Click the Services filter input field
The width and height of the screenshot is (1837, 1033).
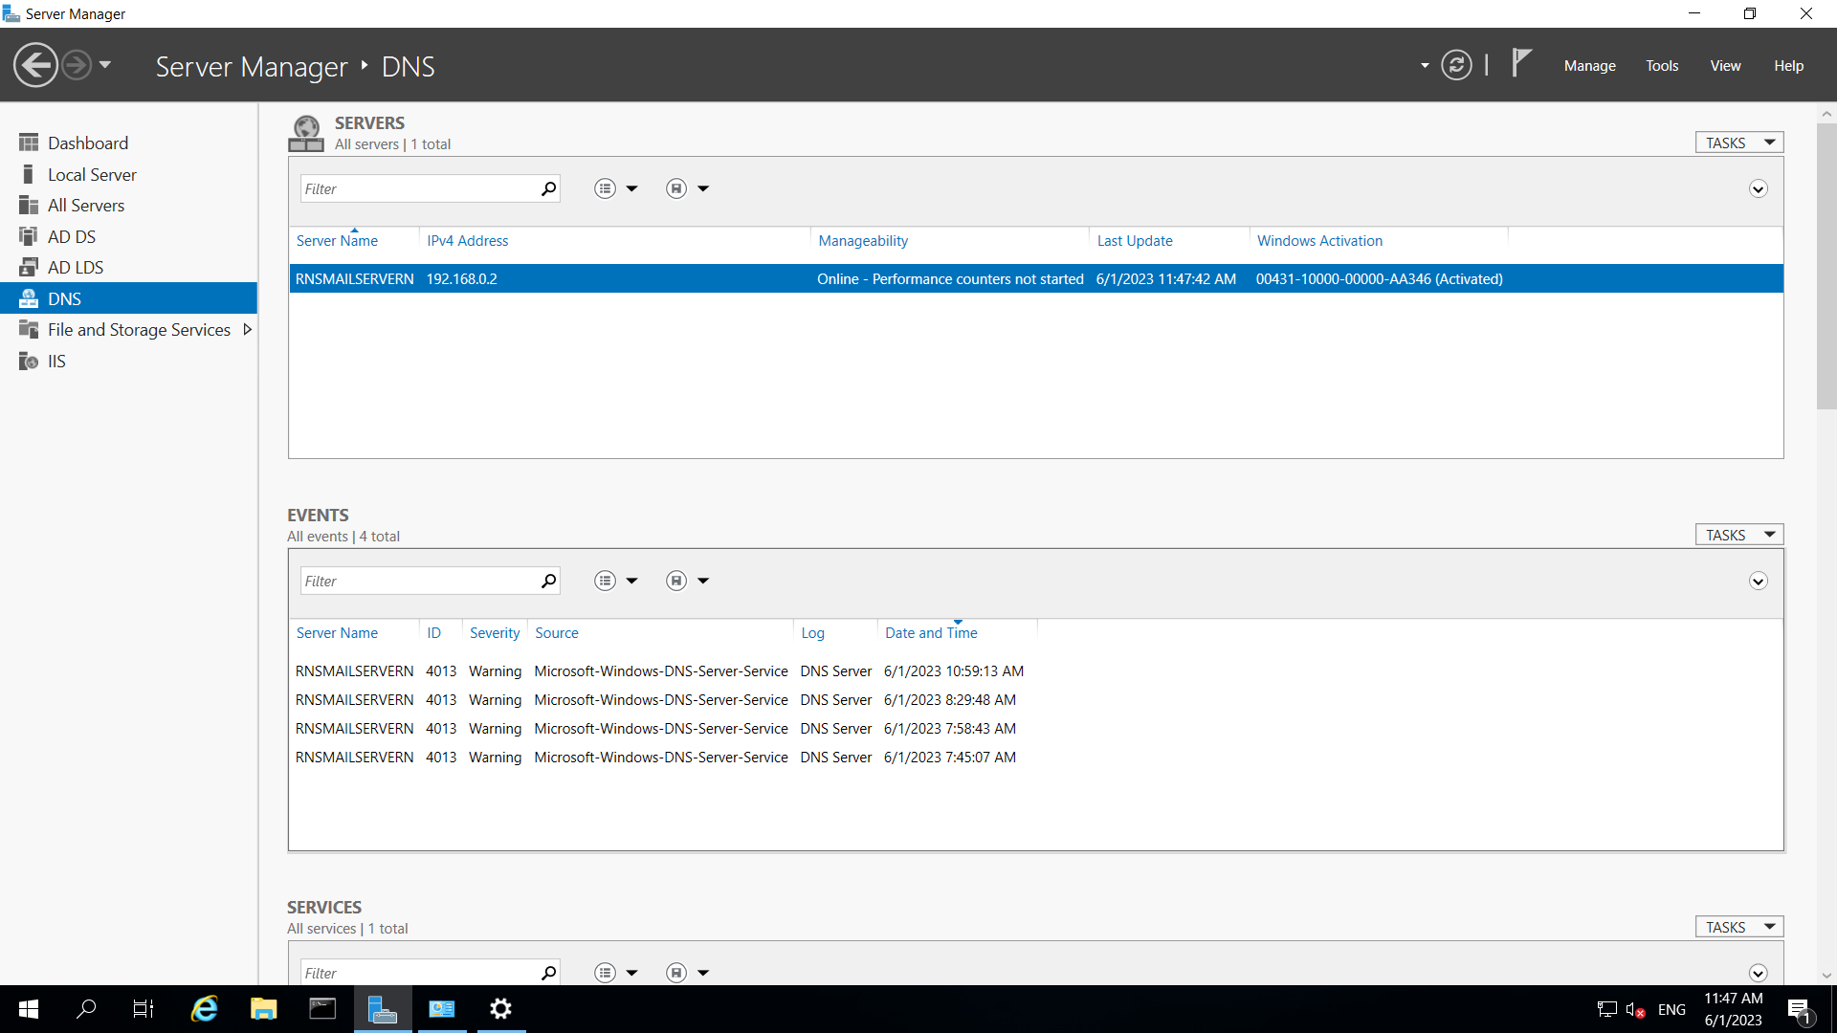point(419,973)
